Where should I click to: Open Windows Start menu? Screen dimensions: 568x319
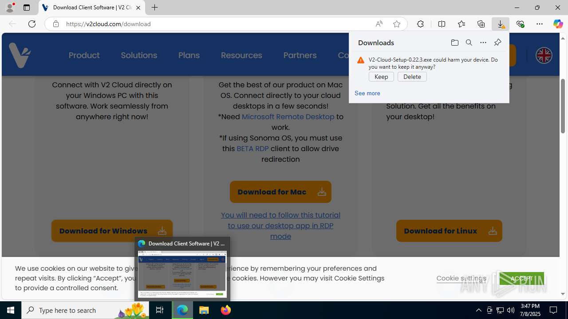coord(11,310)
